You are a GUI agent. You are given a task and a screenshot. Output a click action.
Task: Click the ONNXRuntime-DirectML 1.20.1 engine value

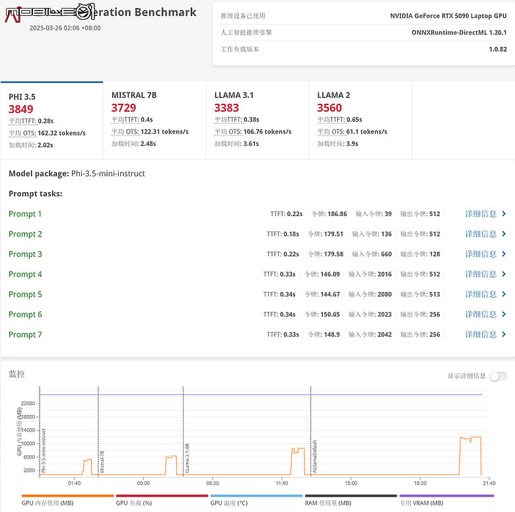tap(459, 32)
